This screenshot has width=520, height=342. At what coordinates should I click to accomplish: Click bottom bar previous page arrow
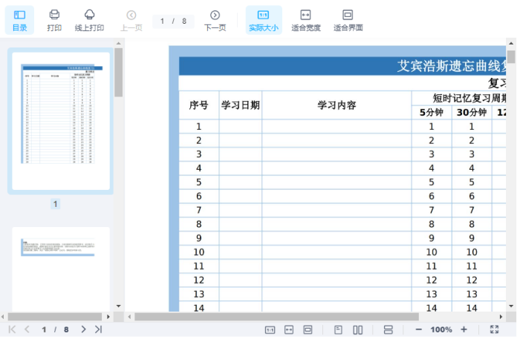pos(27,329)
